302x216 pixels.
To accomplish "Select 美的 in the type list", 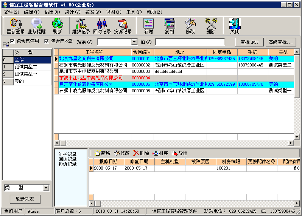I will 33,81.
